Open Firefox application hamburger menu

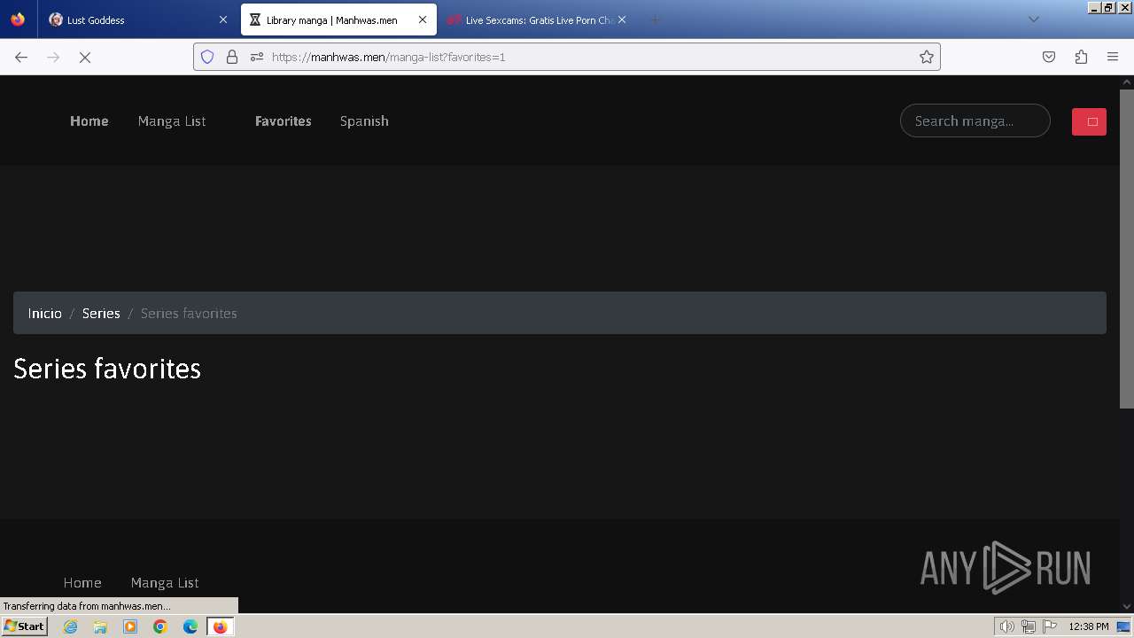1113,57
